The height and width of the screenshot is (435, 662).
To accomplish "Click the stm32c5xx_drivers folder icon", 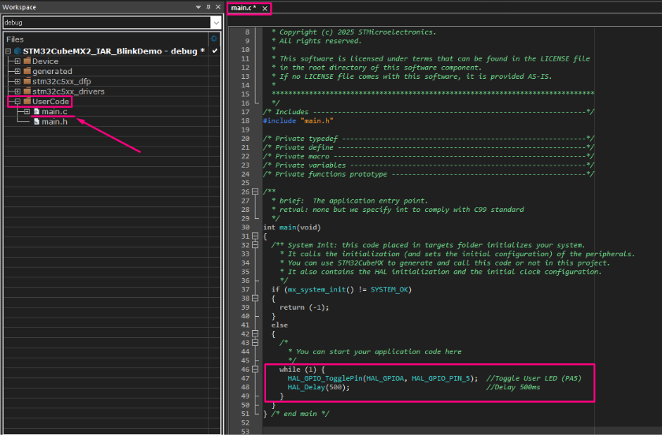I will point(28,91).
